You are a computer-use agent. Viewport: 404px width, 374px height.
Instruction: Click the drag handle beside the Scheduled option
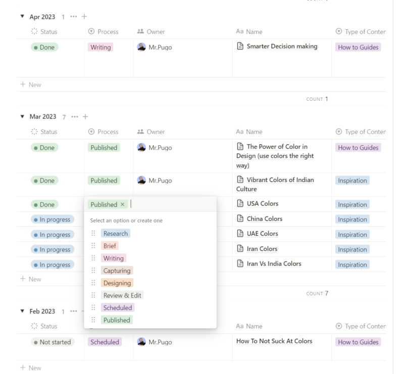[x=93, y=306]
